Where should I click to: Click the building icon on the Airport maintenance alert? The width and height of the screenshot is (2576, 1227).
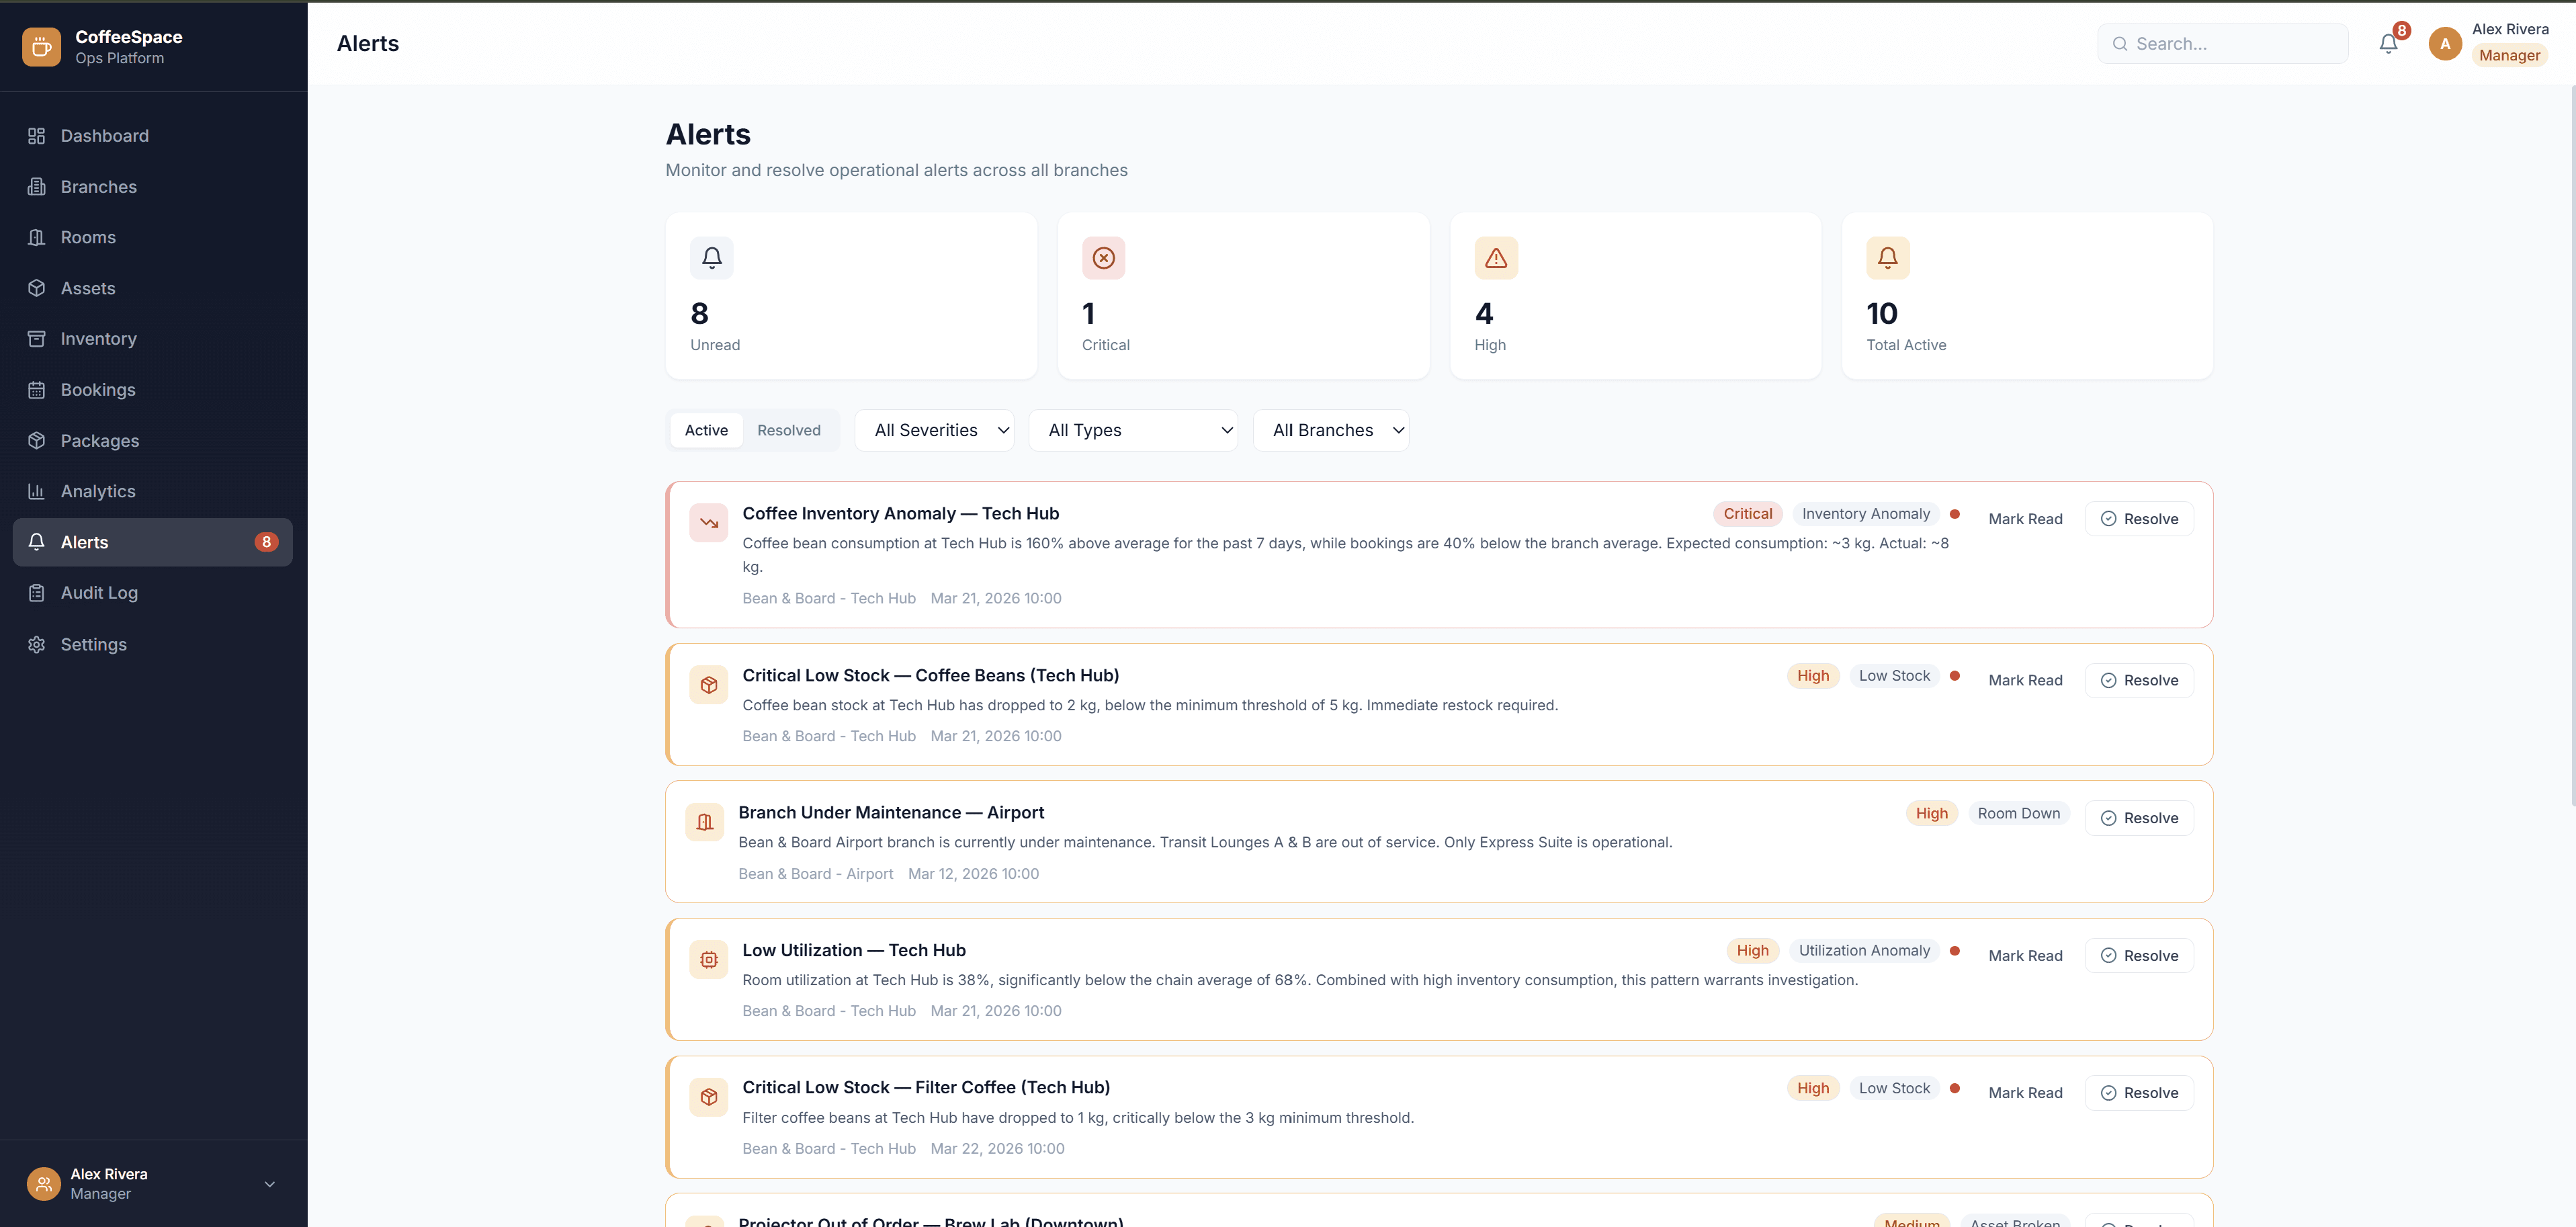tap(704, 821)
